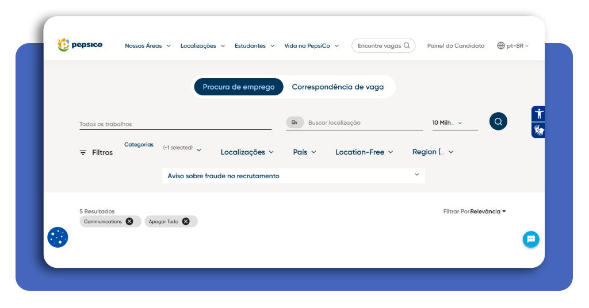Switch to Correspondência de vaga tab
The height and width of the screenshot is (308, 589).
338,87
